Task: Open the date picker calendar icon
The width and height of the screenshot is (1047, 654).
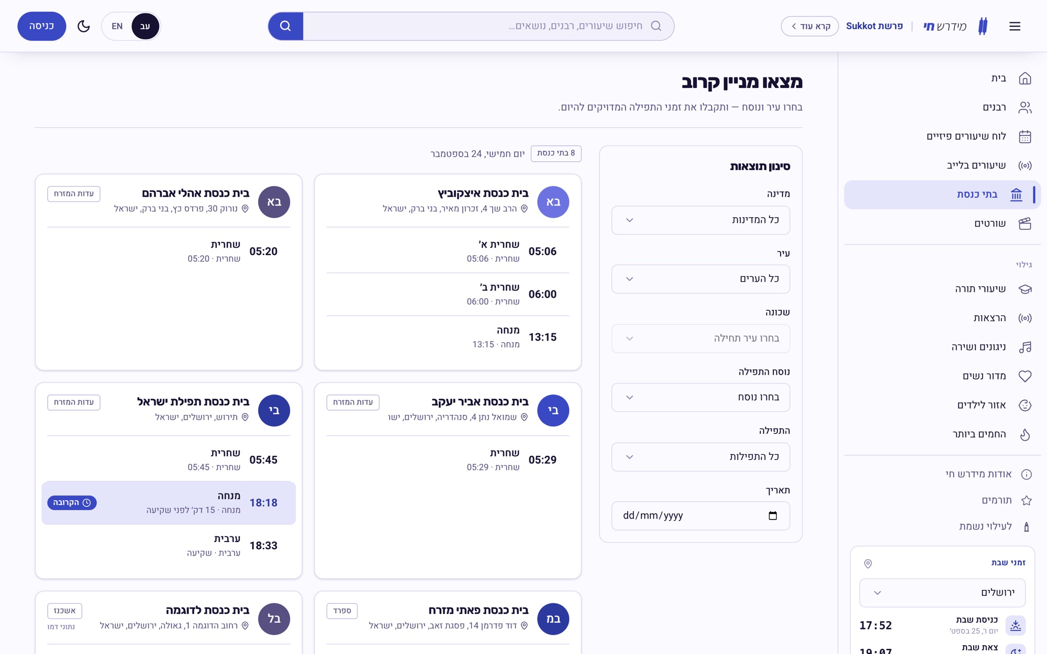Action: click(x=773, y=516)
